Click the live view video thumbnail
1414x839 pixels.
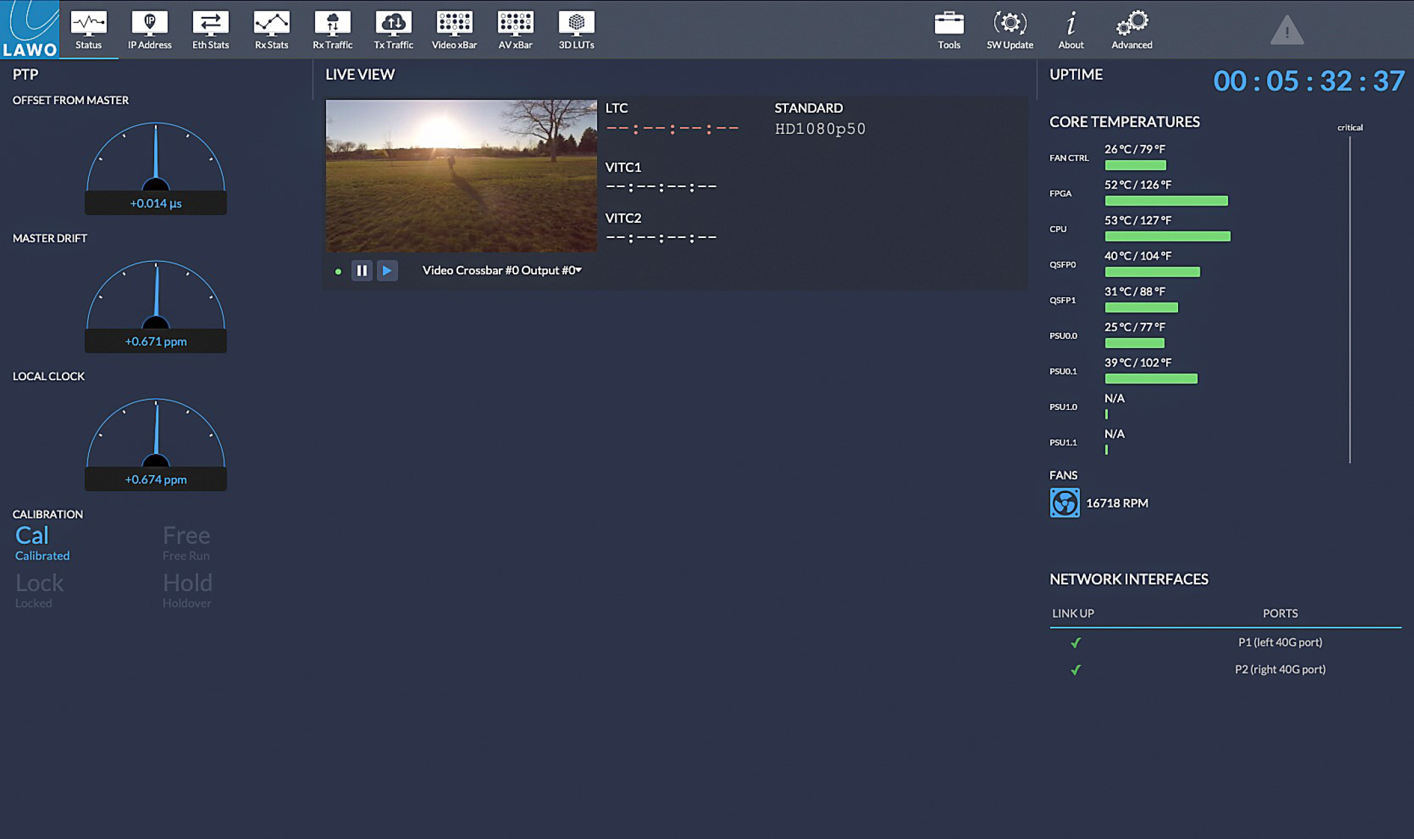461,176
